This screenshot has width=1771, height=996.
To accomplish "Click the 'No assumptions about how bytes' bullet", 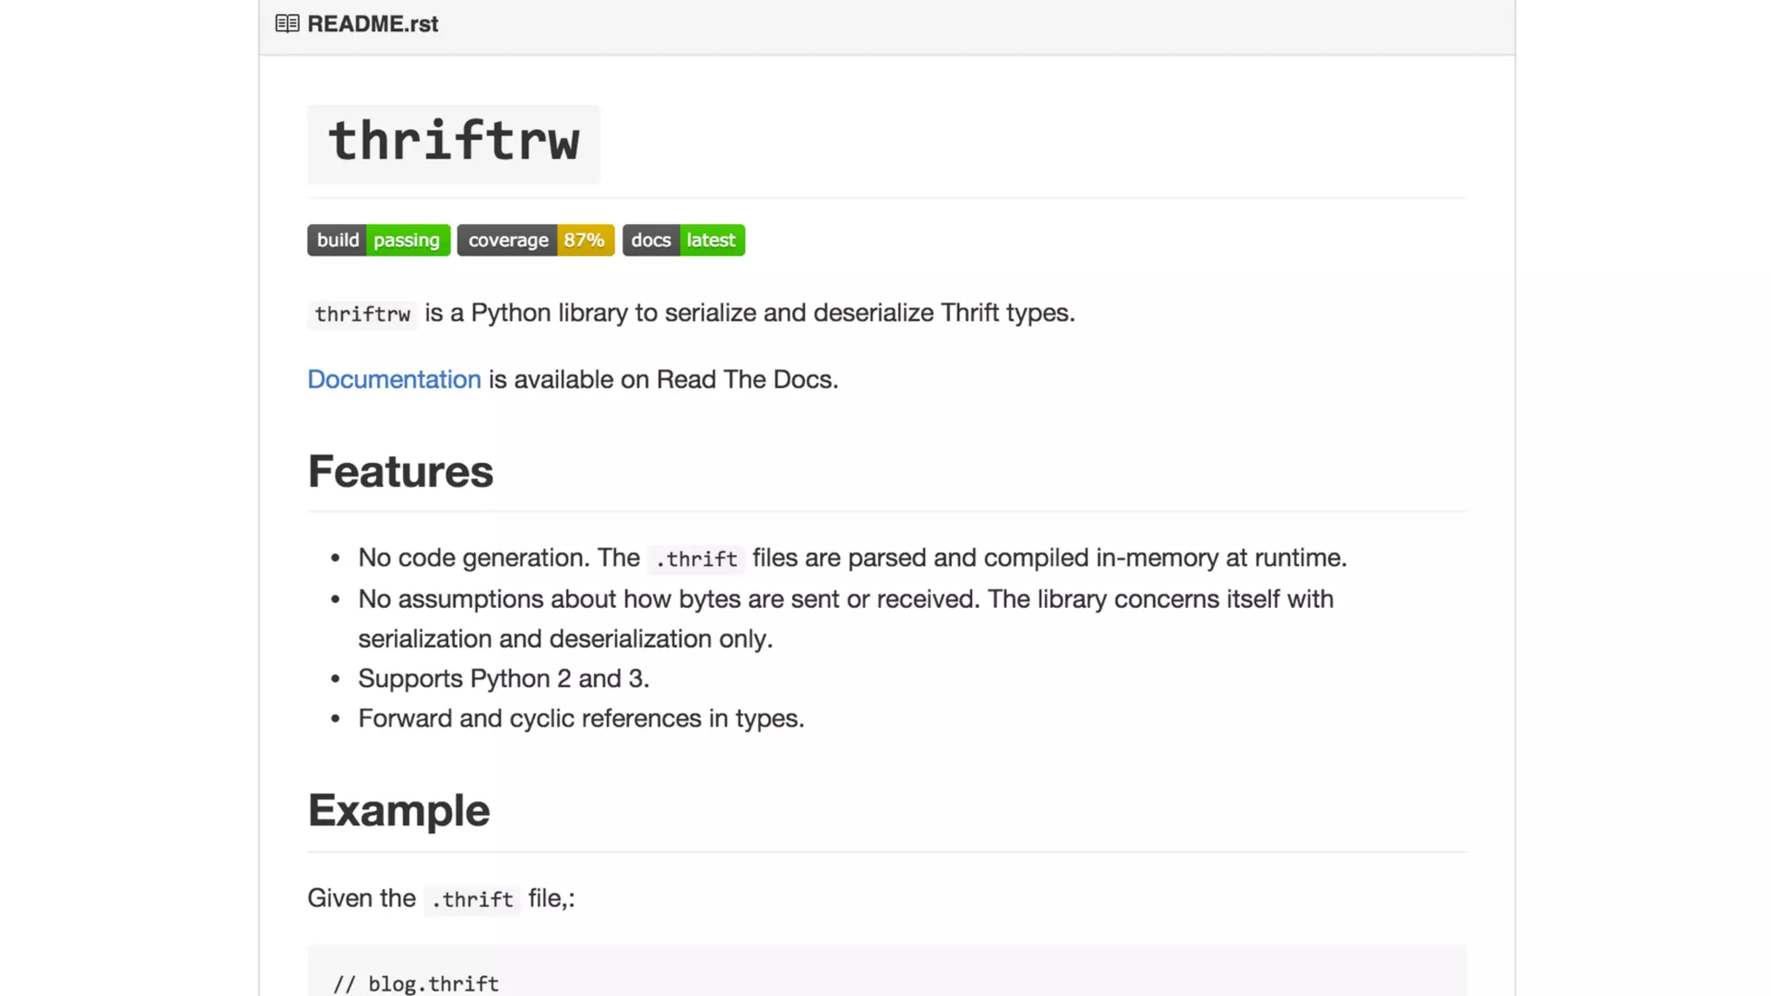I will pos(845,599).
